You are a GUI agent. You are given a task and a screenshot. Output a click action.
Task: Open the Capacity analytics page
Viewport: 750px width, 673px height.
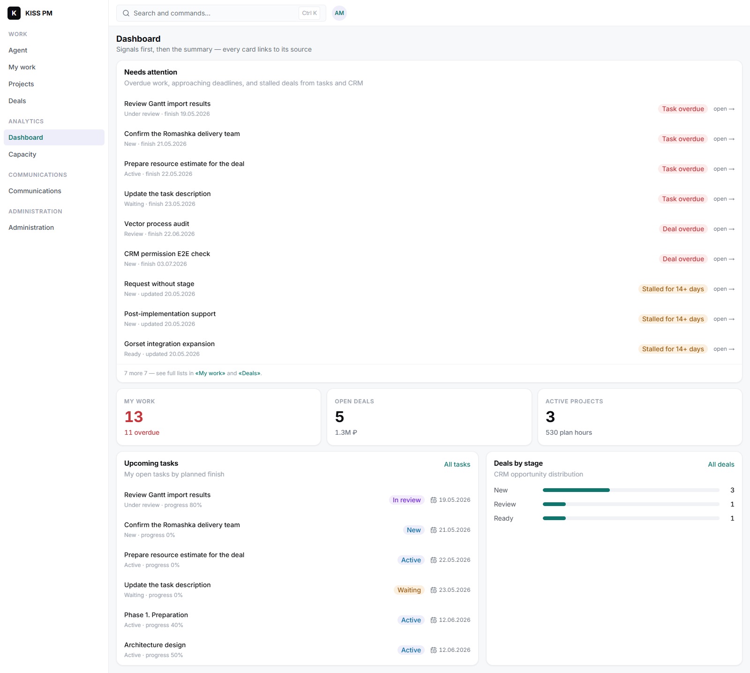coord(54,154)
